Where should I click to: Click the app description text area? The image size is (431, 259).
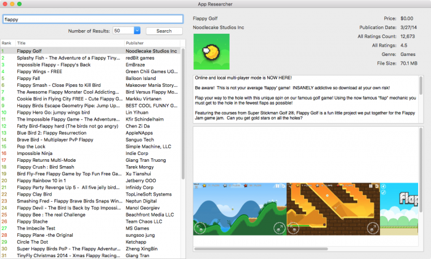tap(305, 98)
